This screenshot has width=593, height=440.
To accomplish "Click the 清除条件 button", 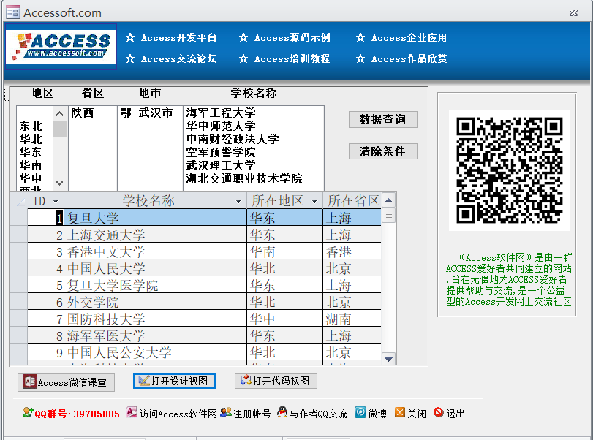I will point(382,151).
